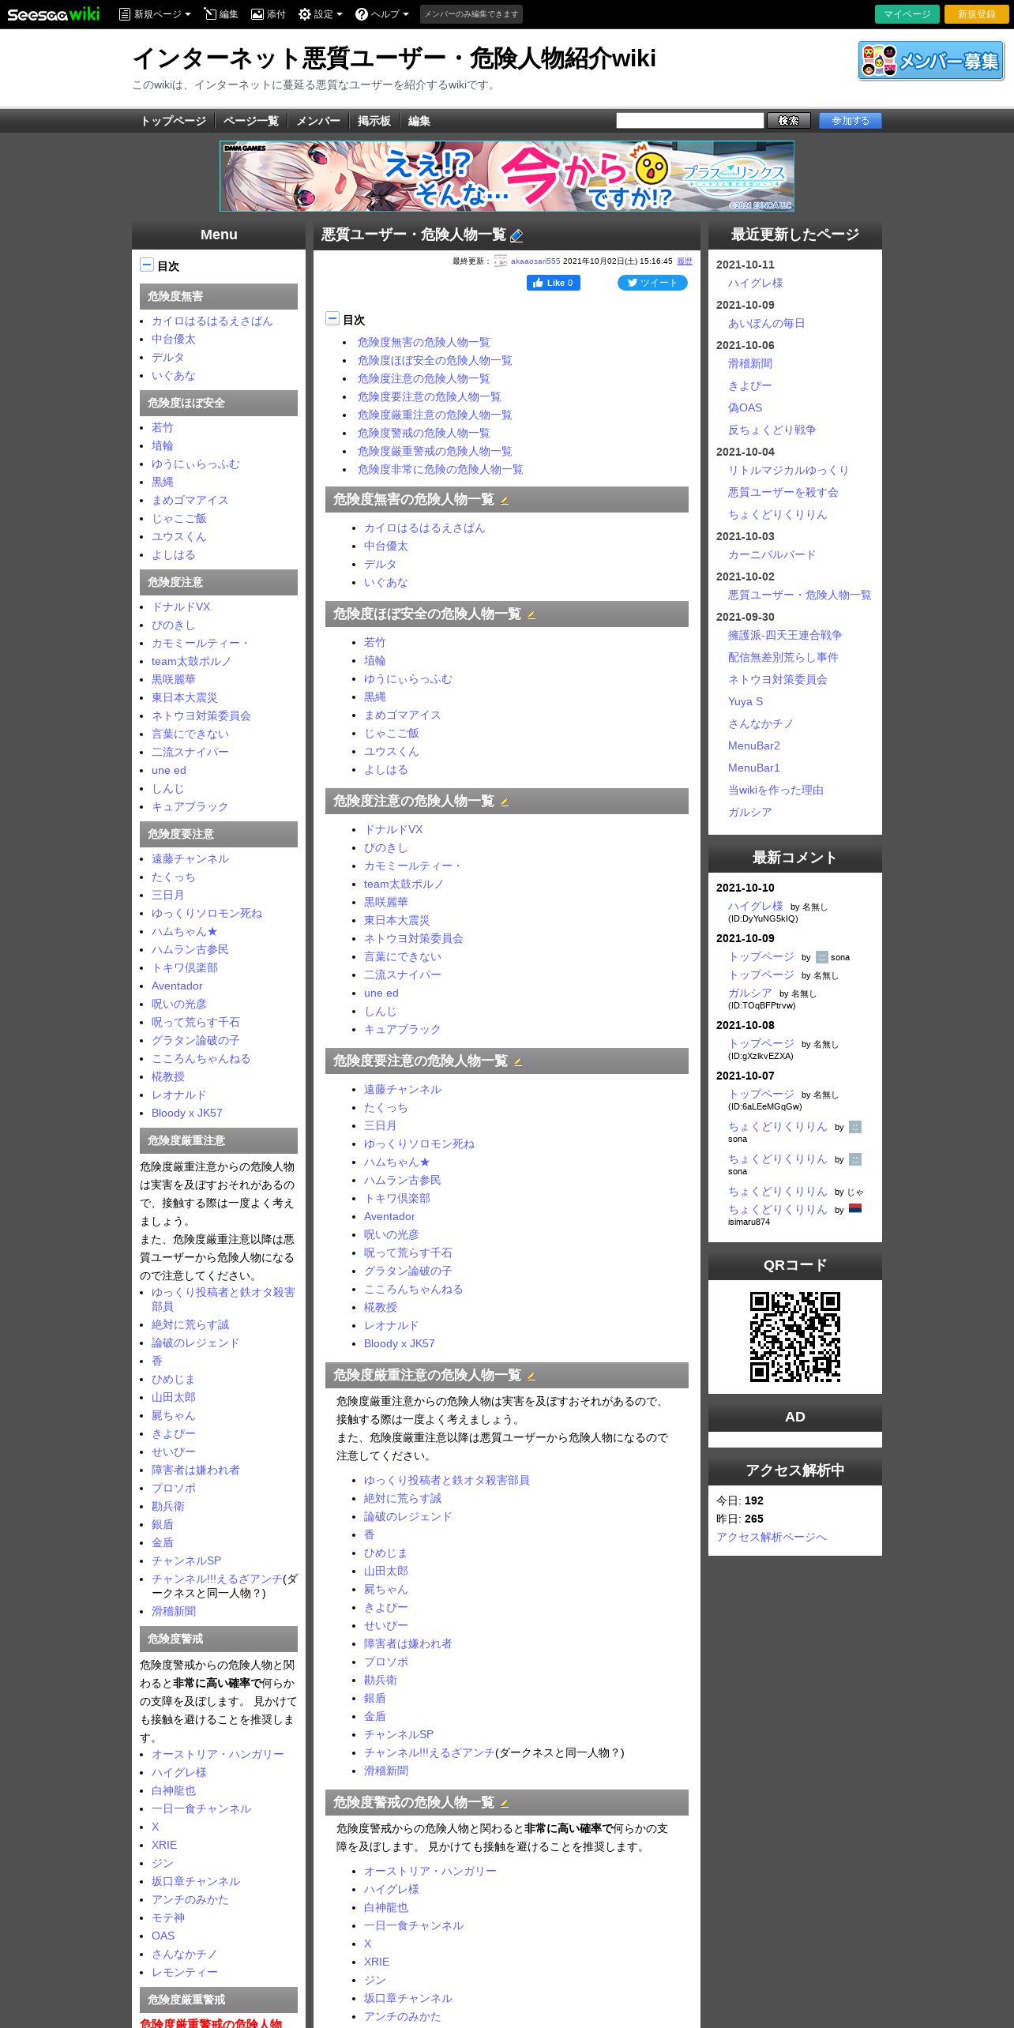Click the Facebook Like button

554,283
